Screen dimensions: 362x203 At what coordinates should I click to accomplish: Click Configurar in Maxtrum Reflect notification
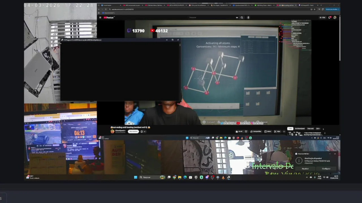pyautogui.click(x=326, y=169)
